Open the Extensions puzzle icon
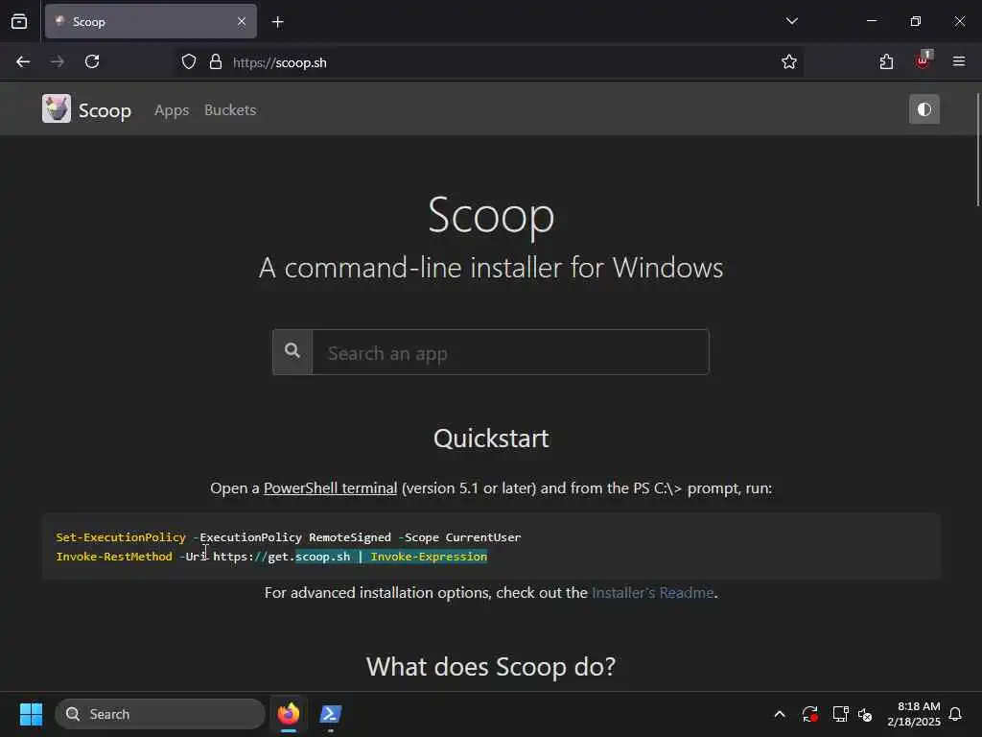982x737 pixels. point(886,62)
